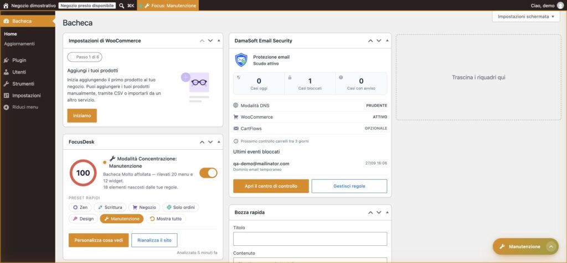The width and height of the screenshot is (567, 263).
Task: Click Analizzato 5 minuti fa text
Action: (197, 253)
